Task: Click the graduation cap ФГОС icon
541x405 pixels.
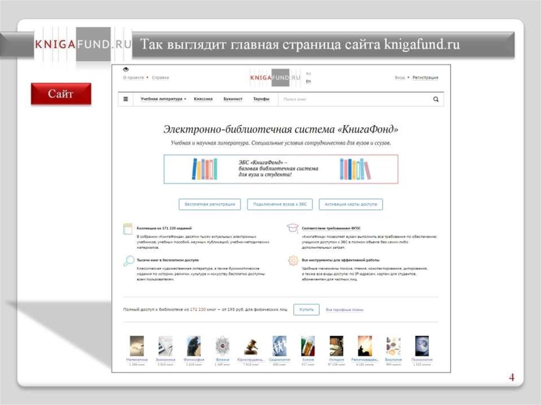Action: (293, 228)
